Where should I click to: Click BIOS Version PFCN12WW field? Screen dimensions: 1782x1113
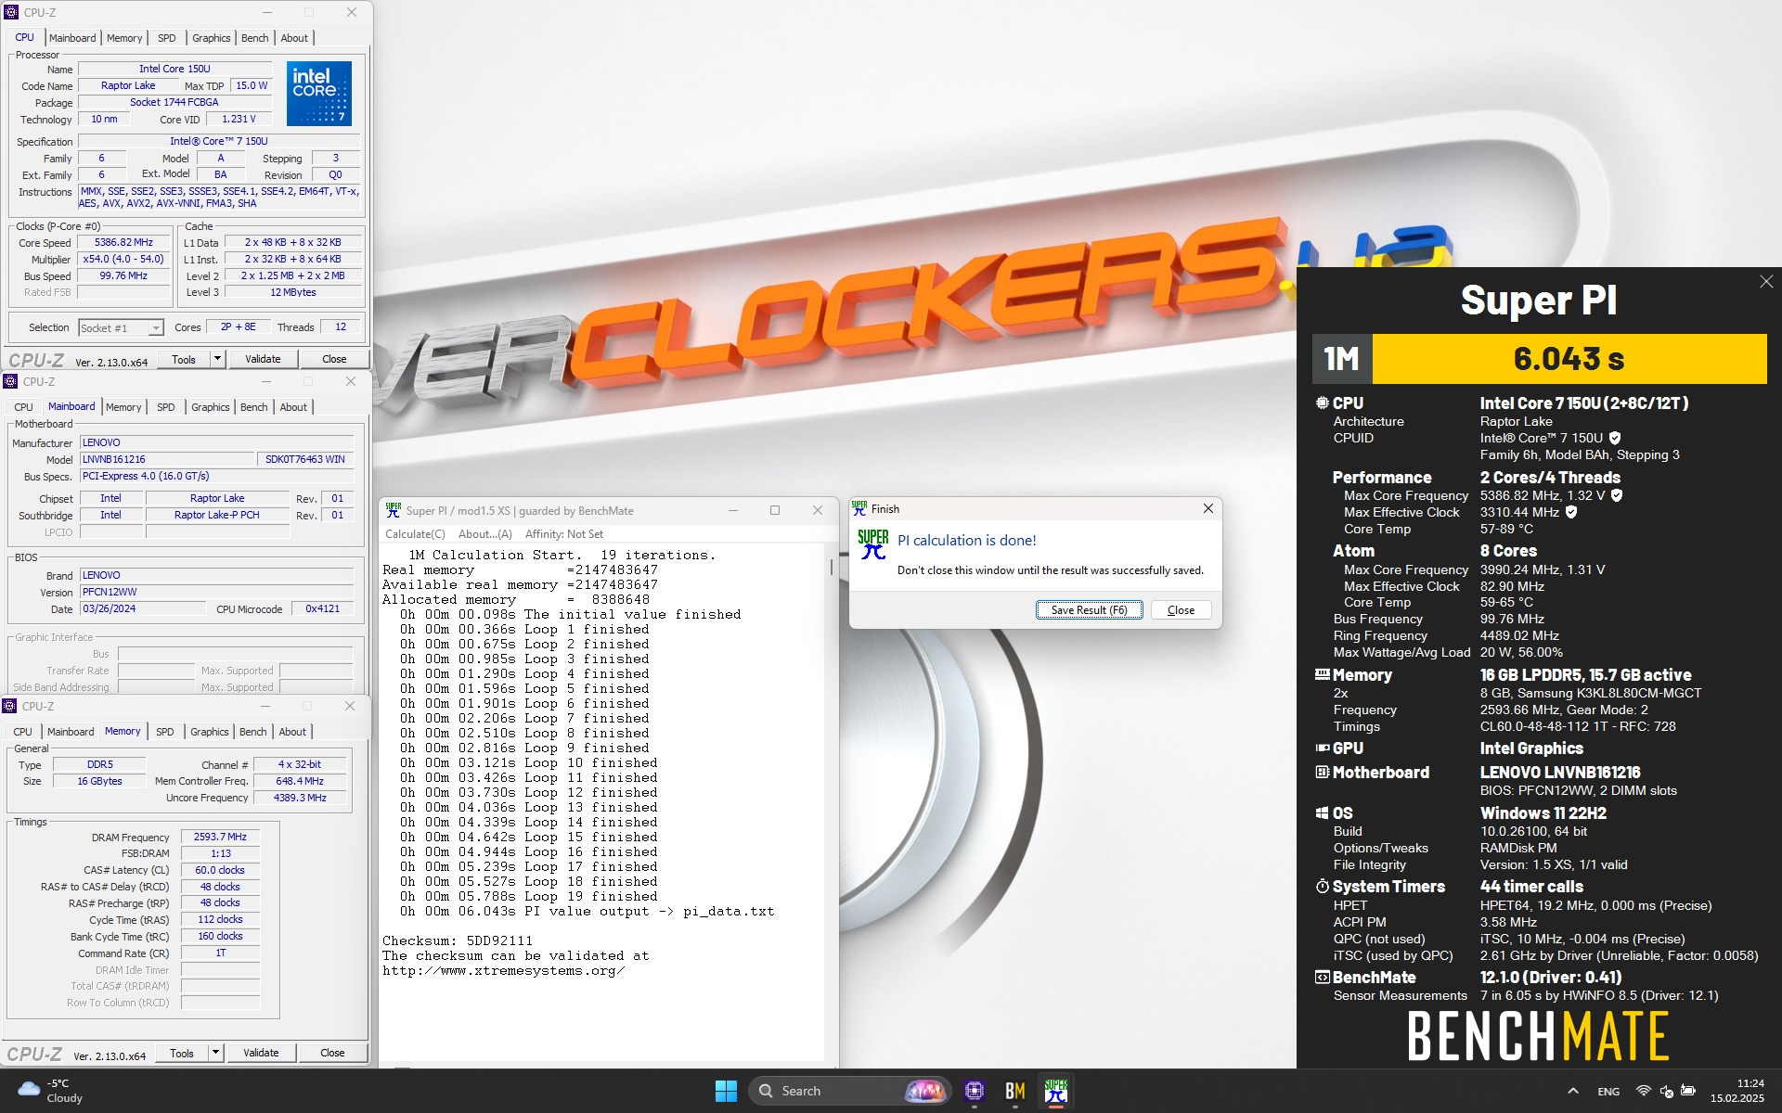click(x=216, y=592)
